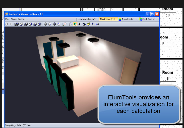The image size is (184, 128).
Task: Toggle Pseudocolor rendering
Action: [x=128, y=19]
